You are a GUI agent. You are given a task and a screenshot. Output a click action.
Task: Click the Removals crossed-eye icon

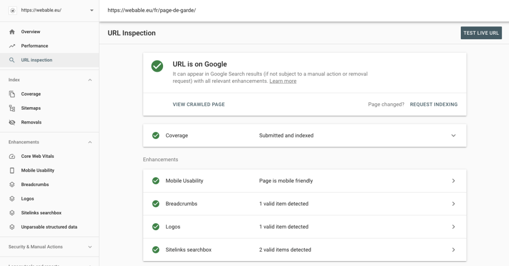click(x=12, y=123)
